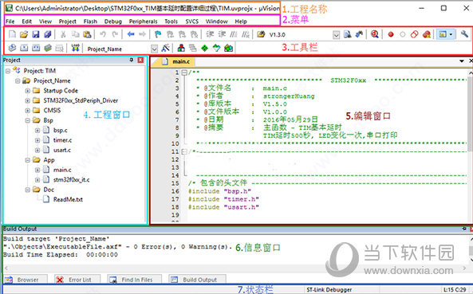473x294 pixels.
Task: Toggle enable/disable breakpoint hollow circle
Action: [x=403, y=34]
